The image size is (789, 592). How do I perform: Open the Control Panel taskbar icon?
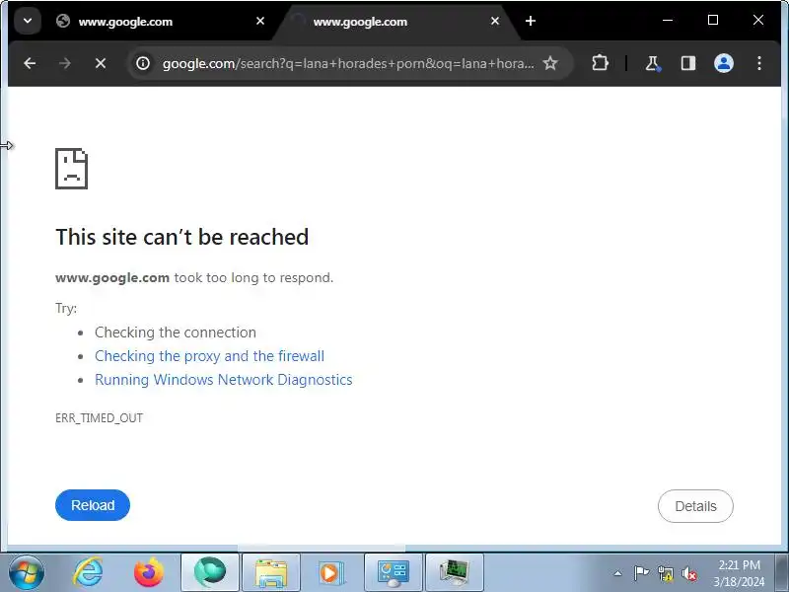(x=394, y=572)
